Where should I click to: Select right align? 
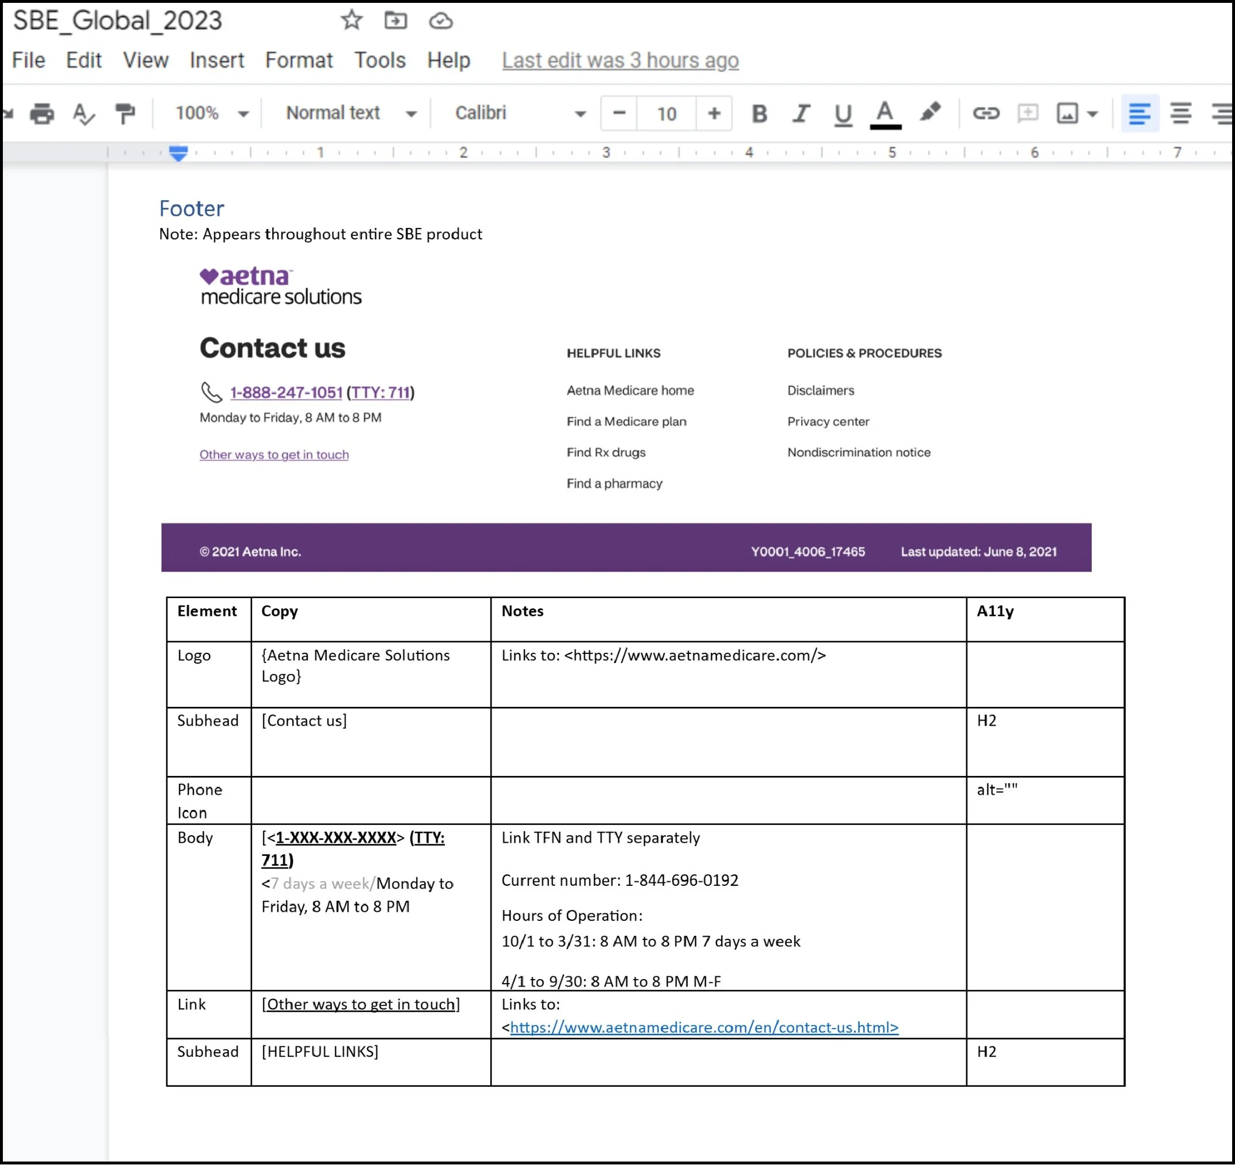[x=1222, y=114]
